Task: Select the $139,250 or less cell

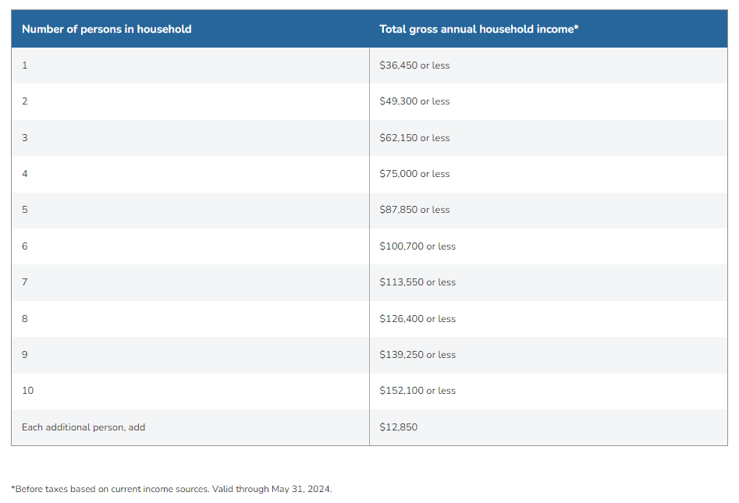Action: tap(417, 355)
